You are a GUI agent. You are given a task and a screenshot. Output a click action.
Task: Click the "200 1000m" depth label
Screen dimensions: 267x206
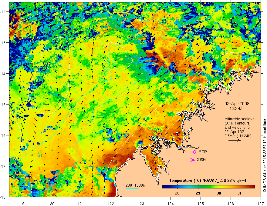[136, 185]
